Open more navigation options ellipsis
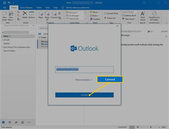Viewport: 169px width, 129px height. coord(29,122)
